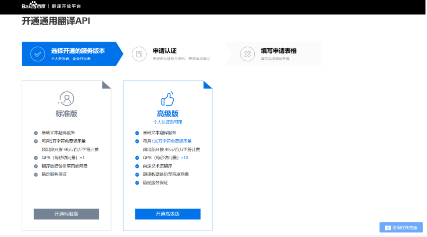Click checkmark icon in 选择开通的服务版本 step
This screenshot has width=427, height=237.
(x=38, y=54)
